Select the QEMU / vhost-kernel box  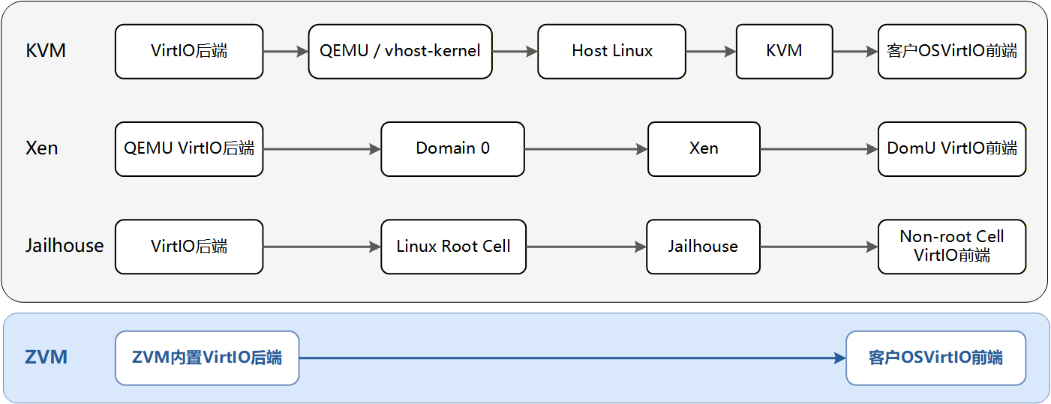pos(400,51)
